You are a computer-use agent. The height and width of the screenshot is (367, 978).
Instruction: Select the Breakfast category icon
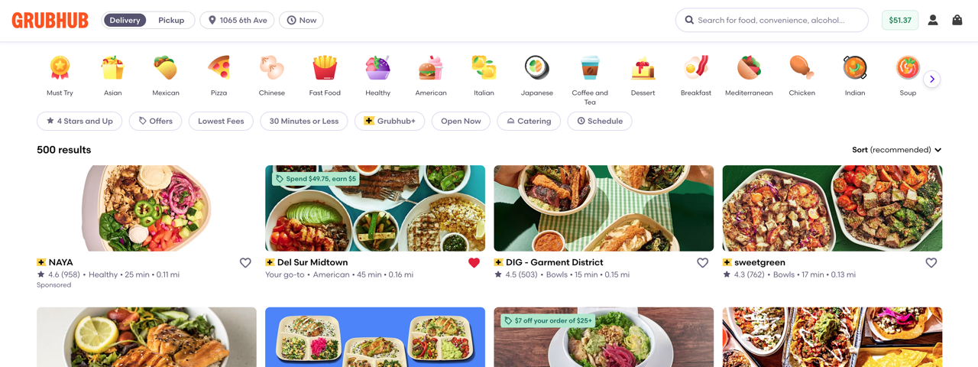(696, 69)
